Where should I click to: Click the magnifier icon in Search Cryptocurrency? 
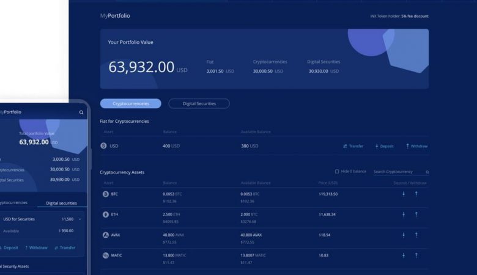tap(427, 172)
